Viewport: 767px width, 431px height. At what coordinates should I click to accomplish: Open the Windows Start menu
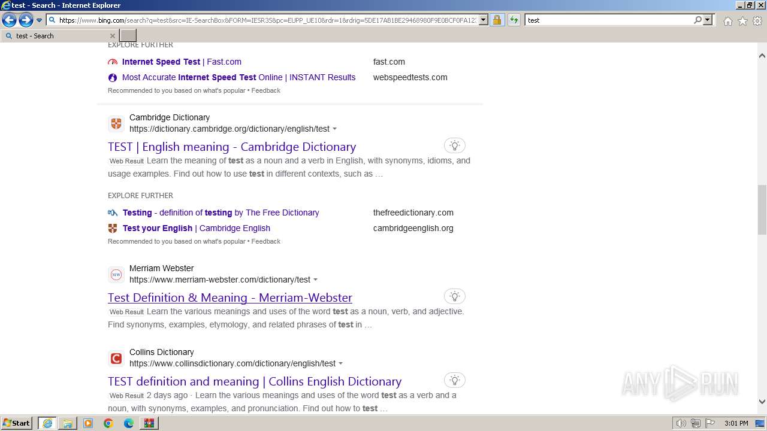pos(17,423)
